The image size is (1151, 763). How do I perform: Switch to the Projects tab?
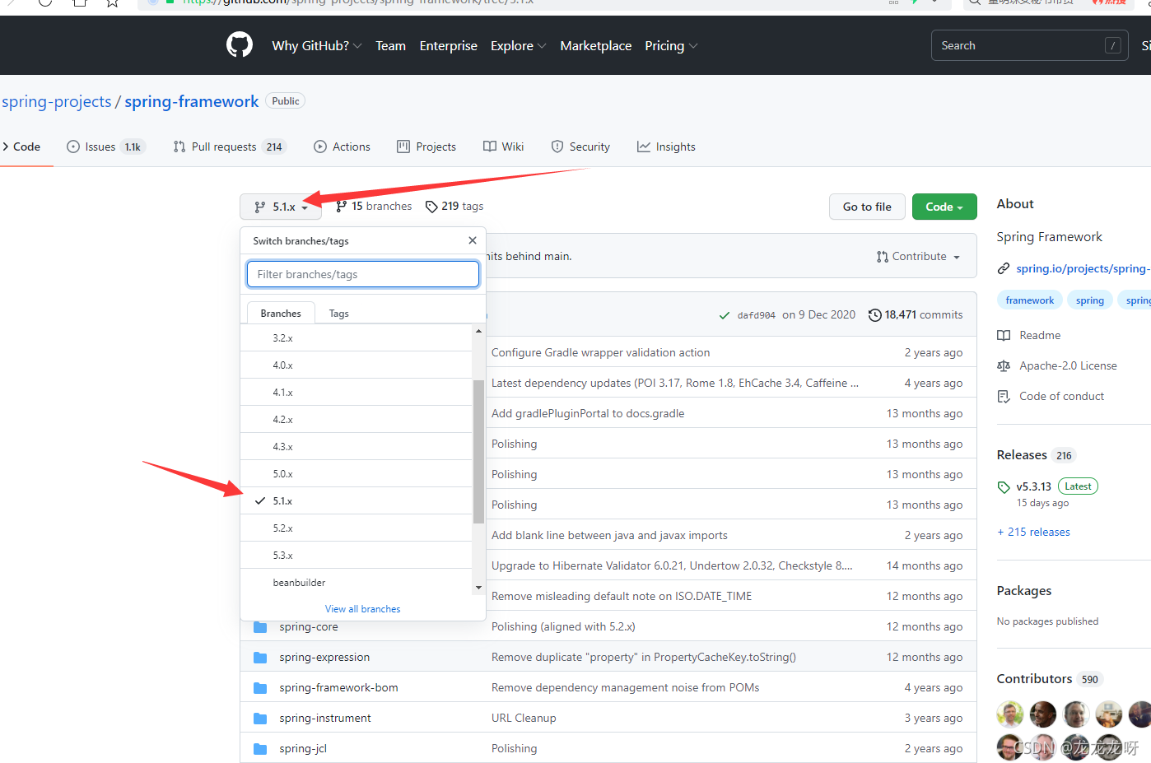(x=426, y=147)
